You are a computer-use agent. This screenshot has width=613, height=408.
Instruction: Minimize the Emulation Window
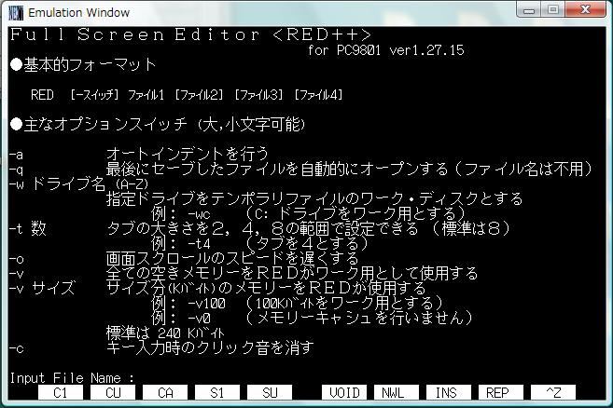click(528, 9)
